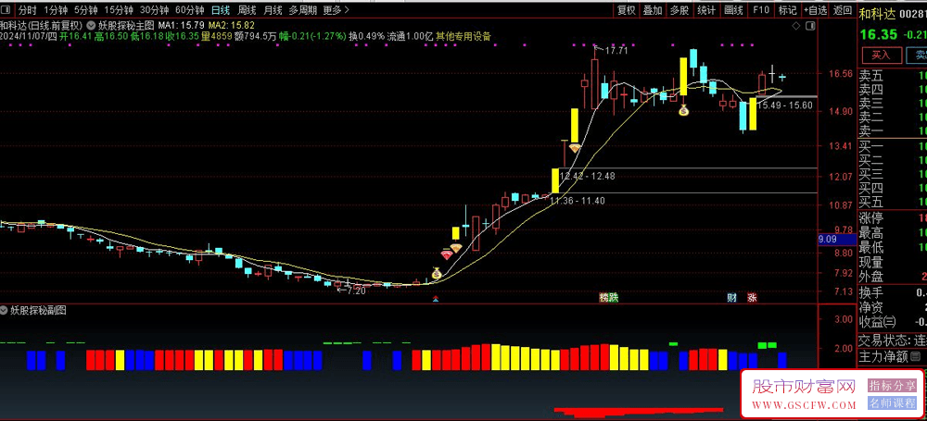Screen dimensions: 927x421
Task: Click the money bag icon near 14.90
Action: coord(683,110)
